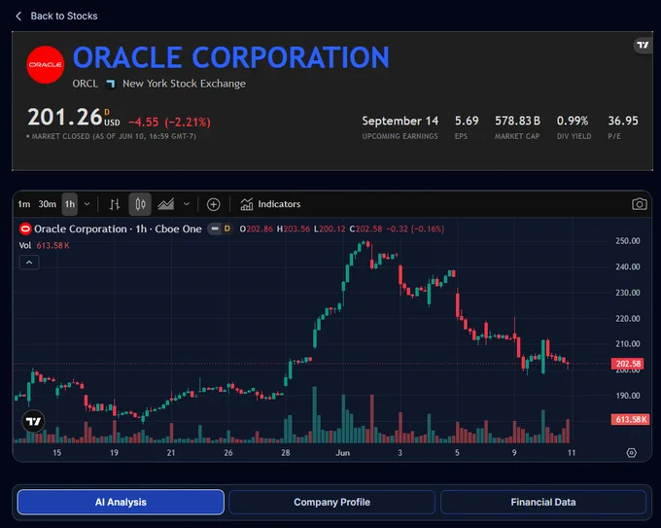Open the Indicators menu

(x=270, y=204)
